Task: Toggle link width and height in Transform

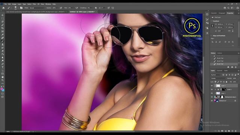Action: 213,26
